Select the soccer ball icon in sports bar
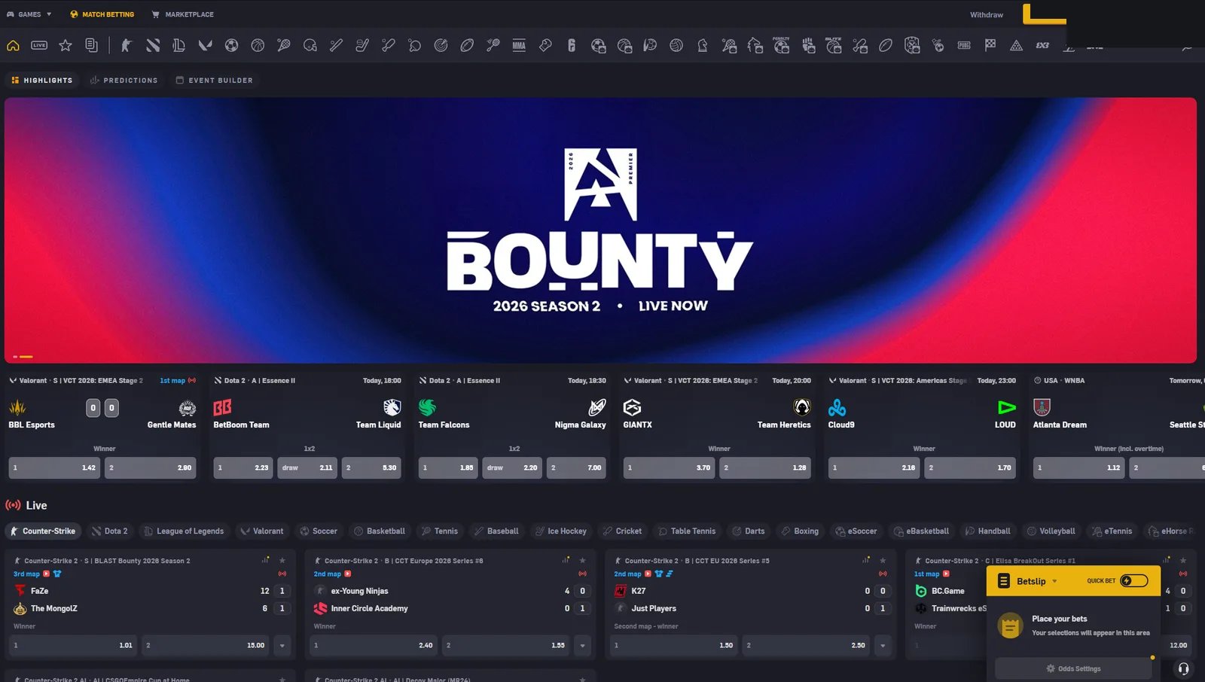 [231, 45]
